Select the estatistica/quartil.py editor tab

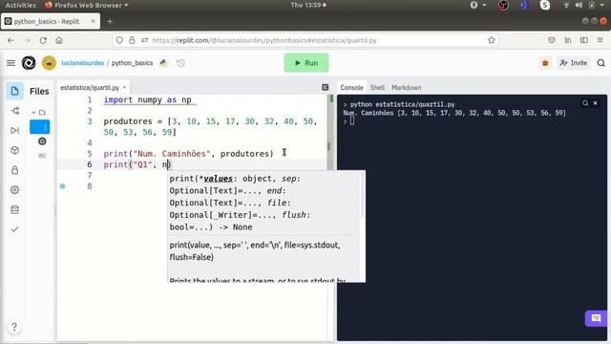coord(90,87)
